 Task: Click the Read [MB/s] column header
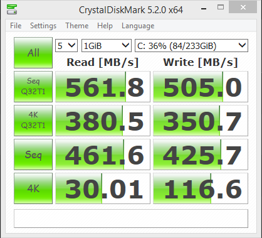[103, 62]
